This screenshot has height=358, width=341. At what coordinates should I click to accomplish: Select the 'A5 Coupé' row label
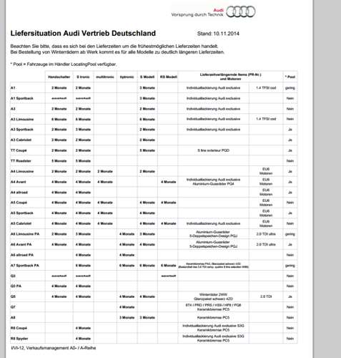point(19,203)
